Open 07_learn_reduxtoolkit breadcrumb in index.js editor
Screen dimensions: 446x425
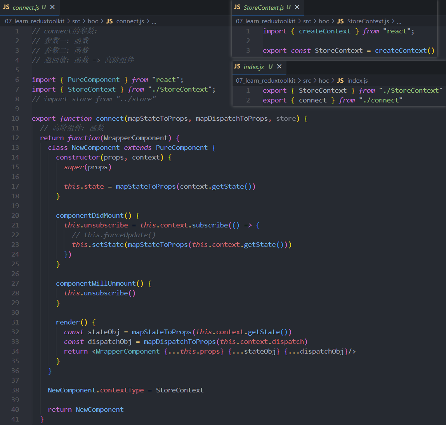(266, 81)
